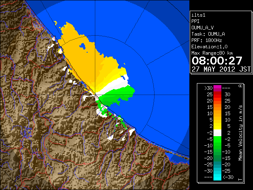
Task: Click the radar site at the crosshair center
Action: [95, 95]
